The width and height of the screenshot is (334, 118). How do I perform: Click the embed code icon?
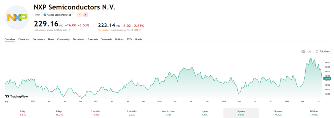310,52
